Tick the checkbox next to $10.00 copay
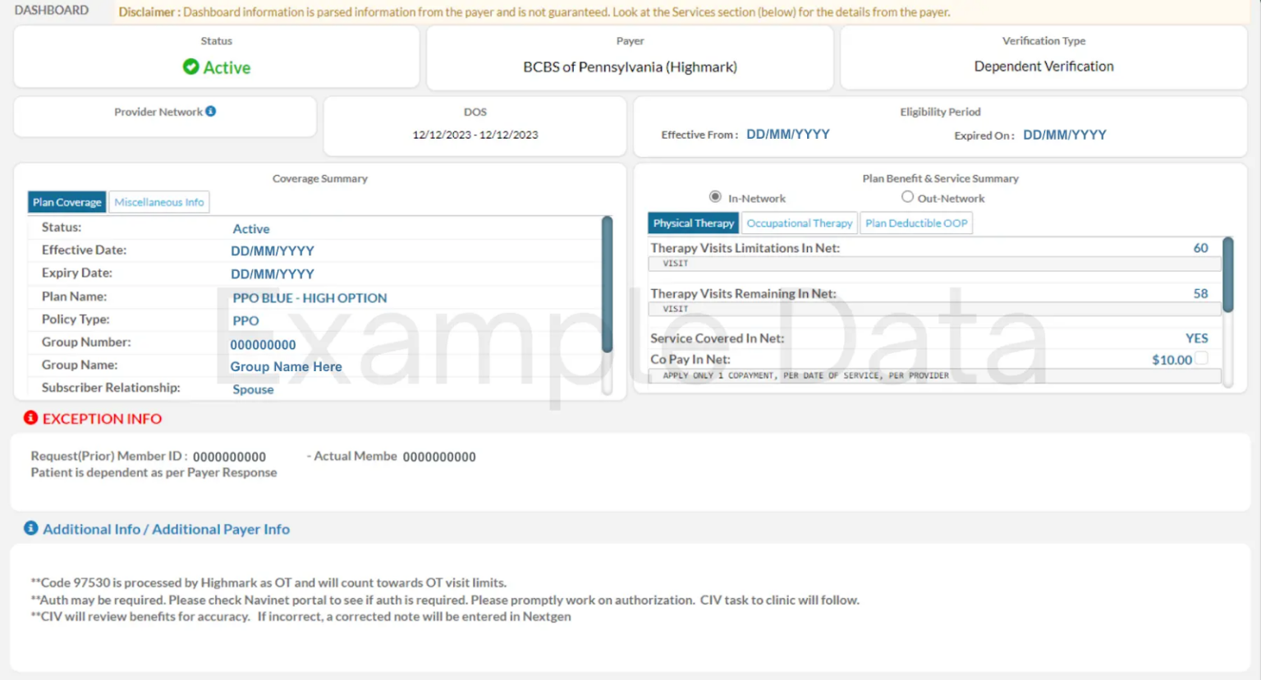This screenshot has height=680, width=1261. pyautogui.click(x=1201, y=358)
